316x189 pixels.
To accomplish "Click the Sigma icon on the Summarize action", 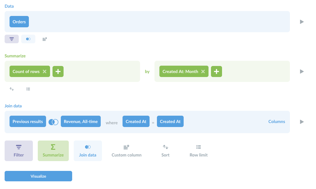I will 53,147.
